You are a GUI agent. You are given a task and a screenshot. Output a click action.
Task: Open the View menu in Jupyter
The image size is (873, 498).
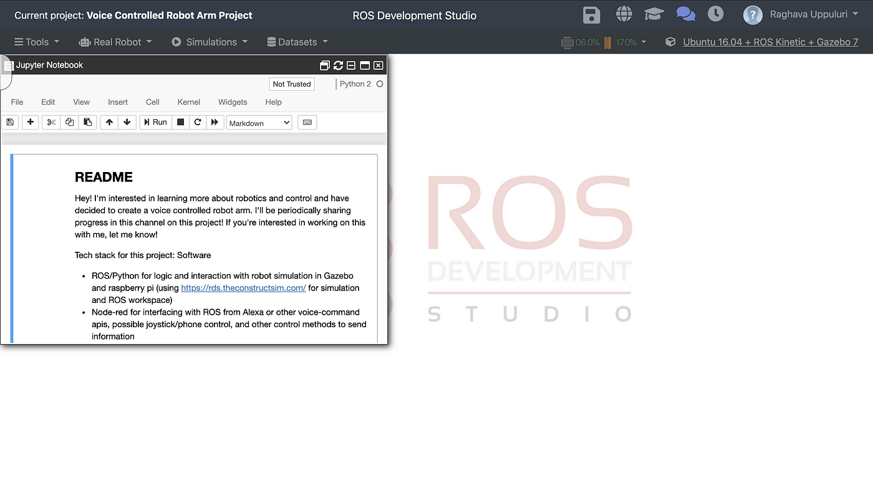(81, 102)
